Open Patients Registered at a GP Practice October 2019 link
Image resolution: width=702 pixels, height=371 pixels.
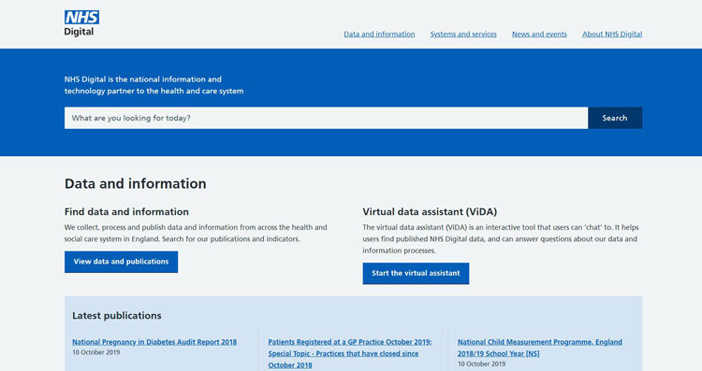pyautogui.click(x=350, y=353)
